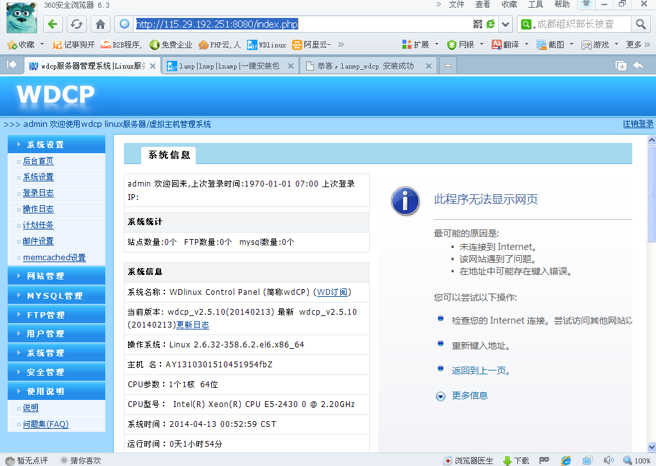Expand the MYSQL管理 sidebar section
The width and height of the screenshot is (656, 466).
tap(54, 295)
